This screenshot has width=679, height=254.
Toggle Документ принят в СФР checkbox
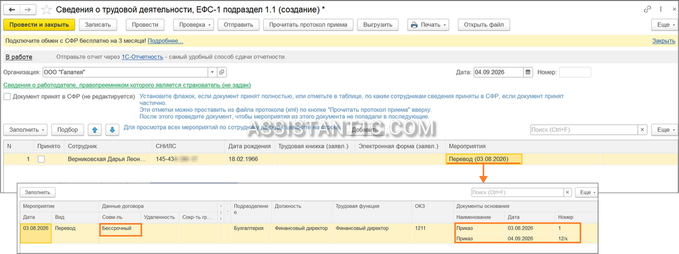7,97
